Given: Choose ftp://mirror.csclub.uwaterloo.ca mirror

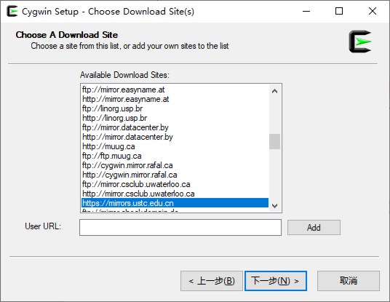Looking at the screenshot, I should tap(175, 184).
